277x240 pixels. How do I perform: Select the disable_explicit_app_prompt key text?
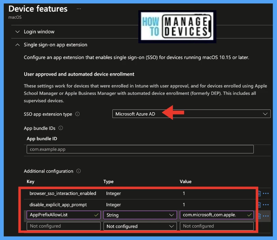[58, 205]
